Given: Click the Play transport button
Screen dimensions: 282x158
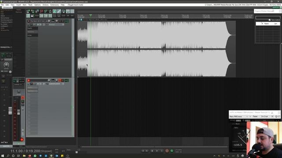Looking at the screenshot, I should click(x=157, y=151).
